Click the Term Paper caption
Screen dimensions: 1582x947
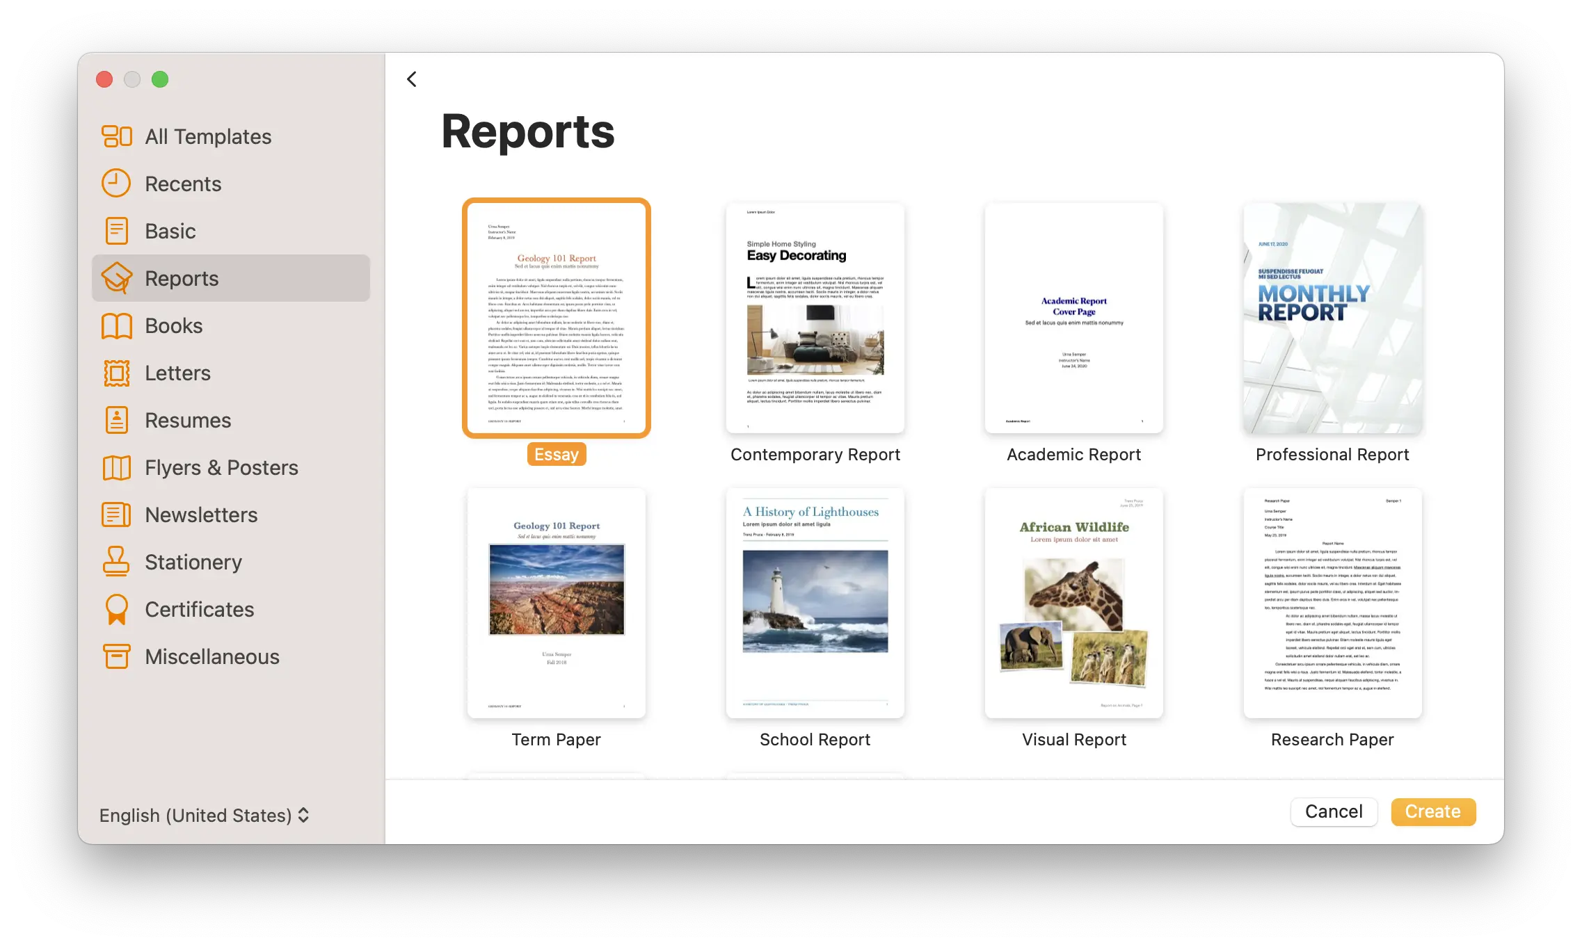click(x=557, y=739)
